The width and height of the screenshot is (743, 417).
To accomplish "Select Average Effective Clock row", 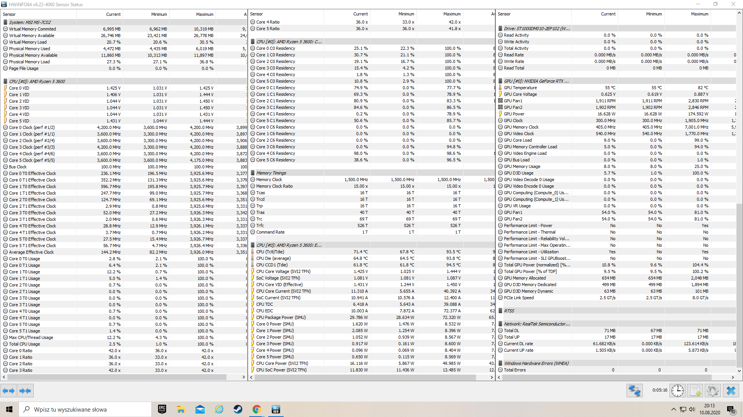I will click(x=124, y=252).
